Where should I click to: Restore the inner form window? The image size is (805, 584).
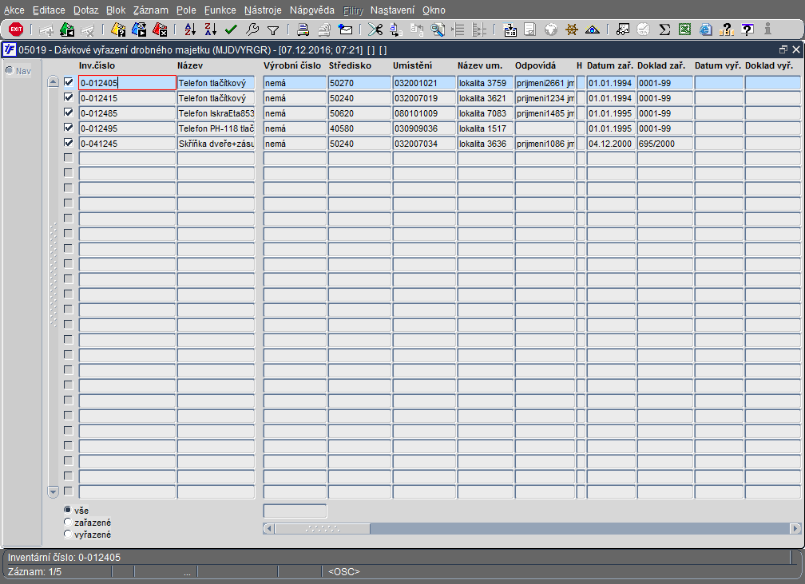pos(783,49)
